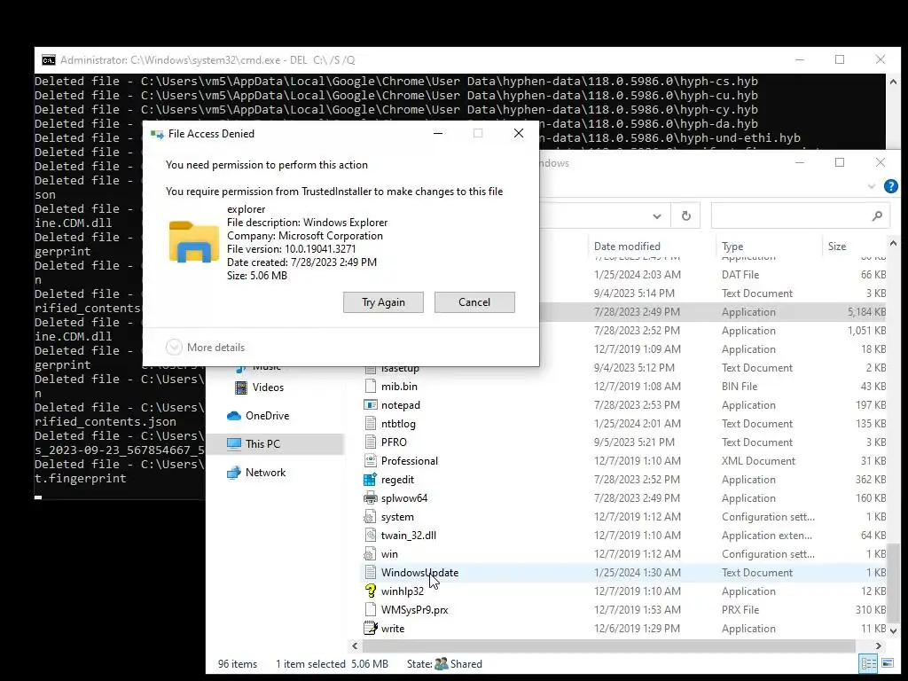Cancel the File Access Denied dialog
This screenshot has height=681, width=908.
(x=474, y=302)
